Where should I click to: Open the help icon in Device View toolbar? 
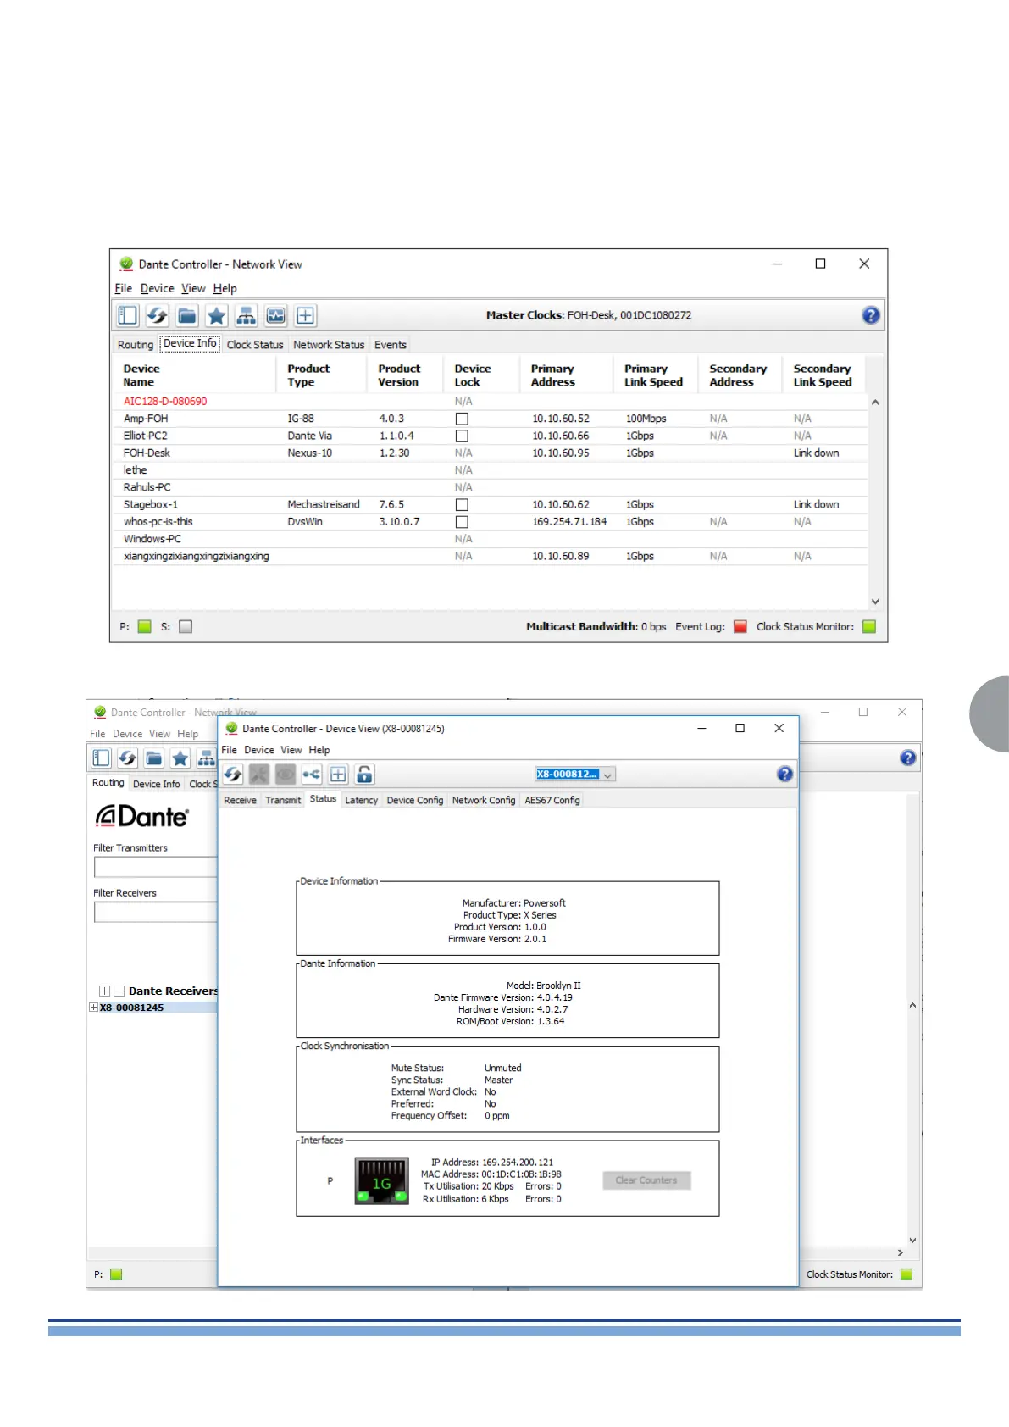785,774
